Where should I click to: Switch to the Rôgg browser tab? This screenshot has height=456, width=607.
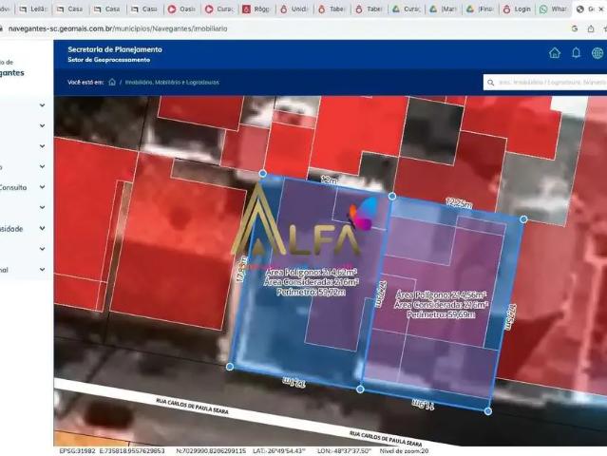256,9
